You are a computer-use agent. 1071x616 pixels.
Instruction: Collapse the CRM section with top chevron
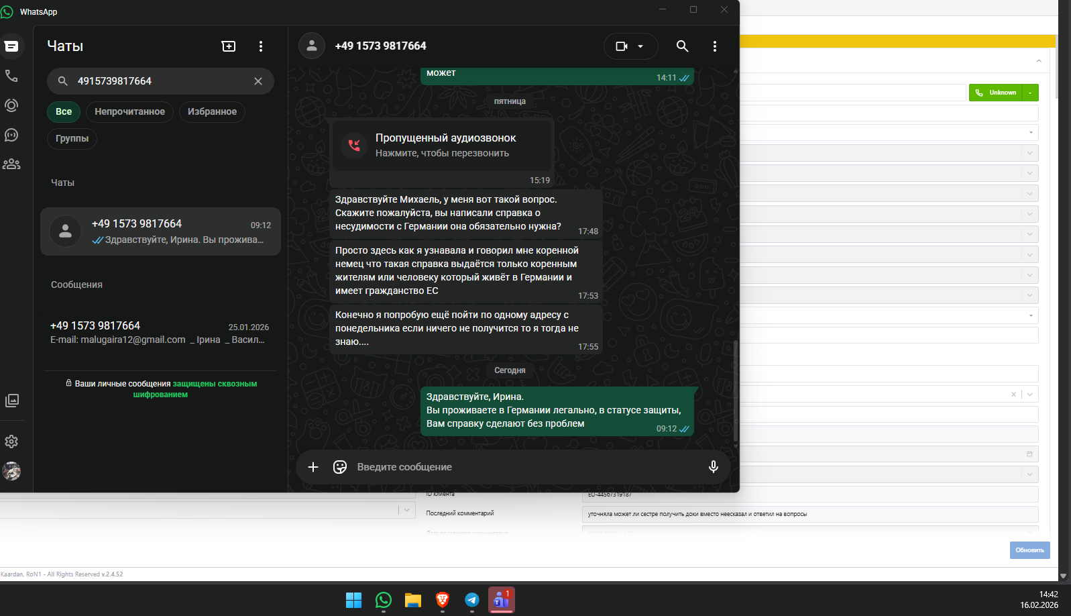[x=1039, y=61]
